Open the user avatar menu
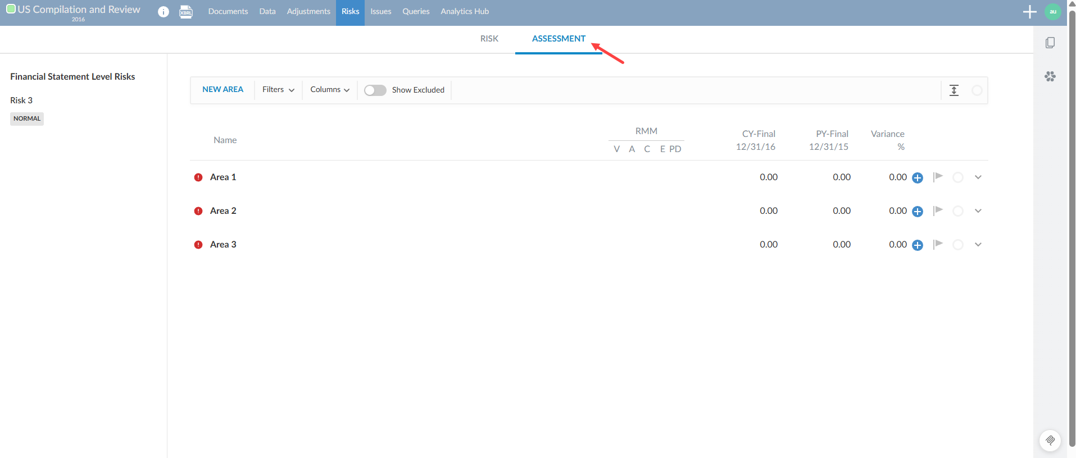The image size is (1076, 458). (1053, 12)
